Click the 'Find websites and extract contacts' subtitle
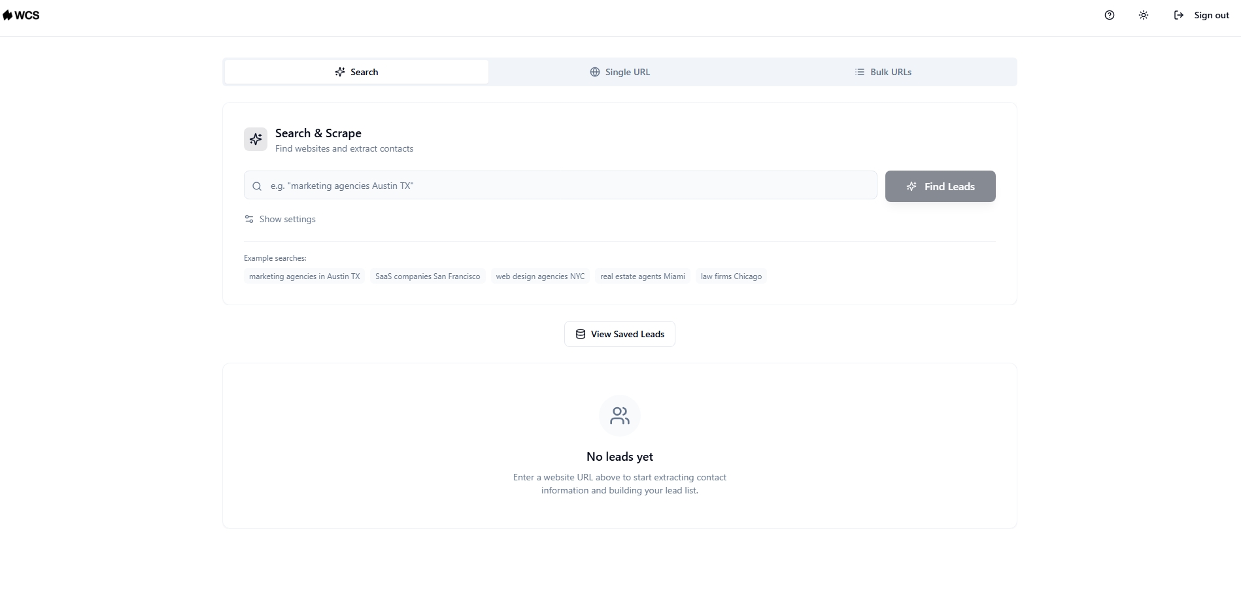This screenshot has height=598, width=1241. tap(344, 149)
